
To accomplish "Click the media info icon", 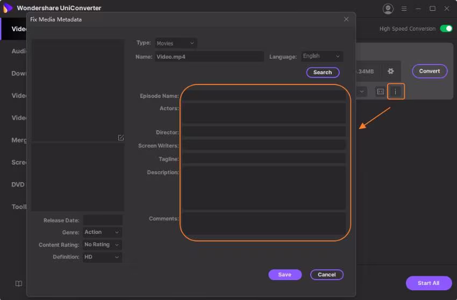I will coord(396,92).
